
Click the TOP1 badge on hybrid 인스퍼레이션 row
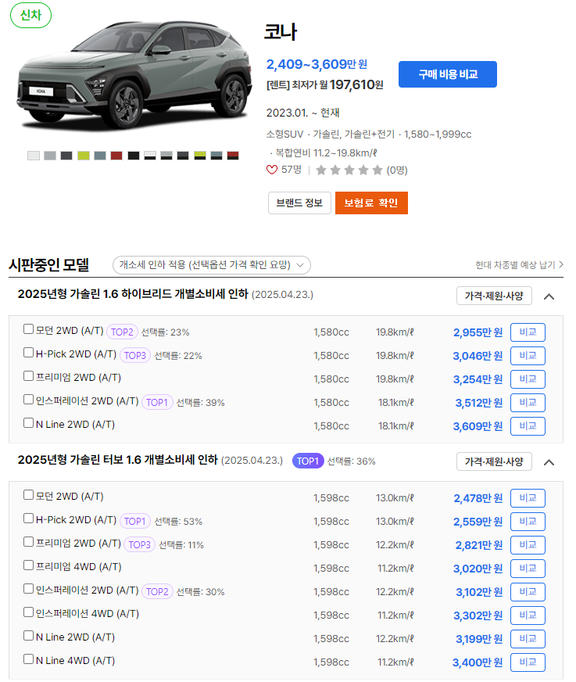point(157,402)
